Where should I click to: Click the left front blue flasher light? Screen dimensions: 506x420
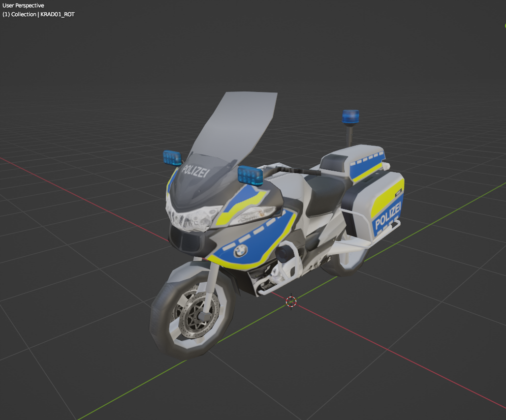coord(172,157)
